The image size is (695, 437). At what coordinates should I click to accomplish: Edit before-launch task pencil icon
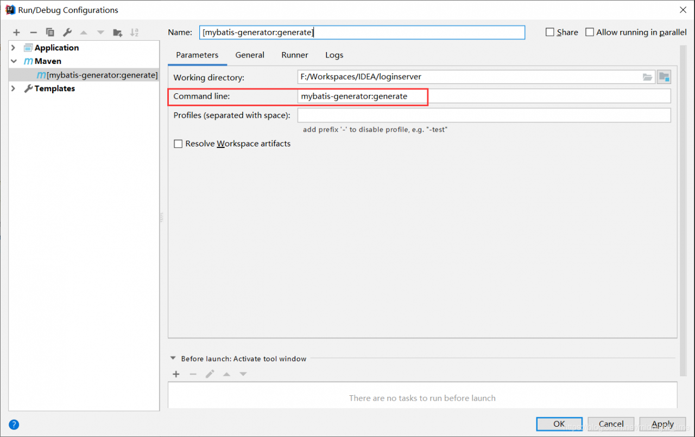point(210,374)
